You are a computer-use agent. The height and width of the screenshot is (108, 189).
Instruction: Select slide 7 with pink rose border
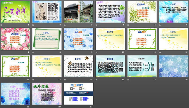point(15,39)
